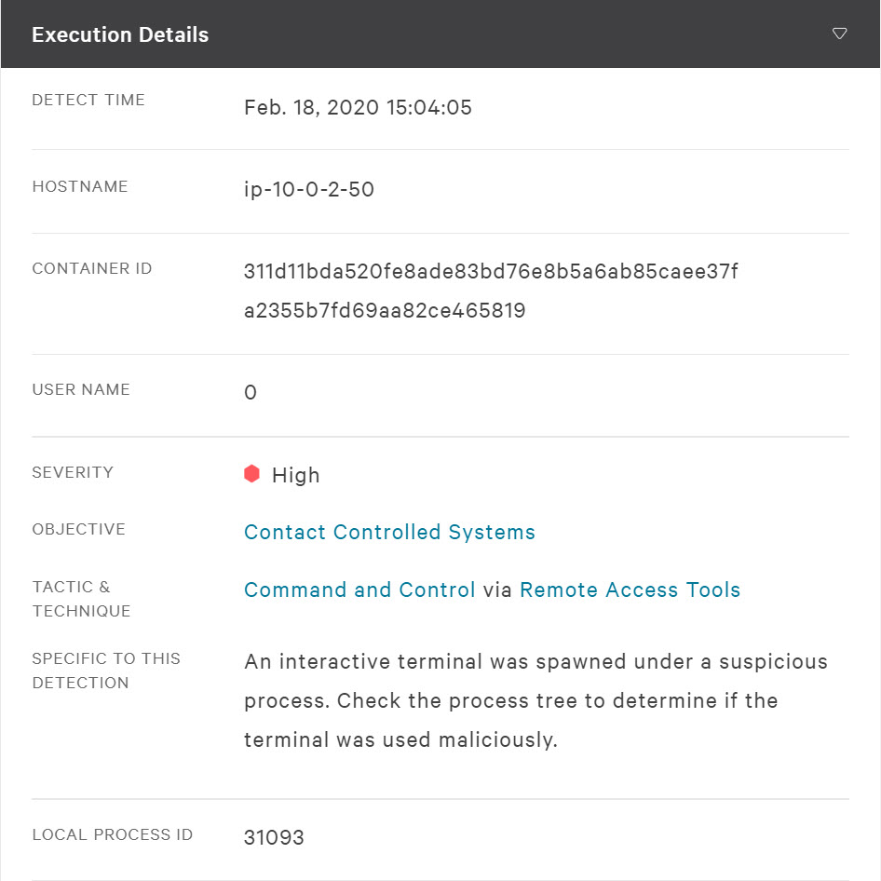Screen dimensions: 881x881
Task: Click the High severity text
Action: pos(296,475)
